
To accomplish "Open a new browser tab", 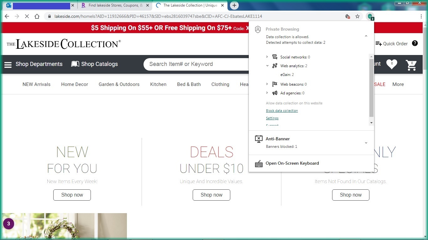I will tap(234, 5).
